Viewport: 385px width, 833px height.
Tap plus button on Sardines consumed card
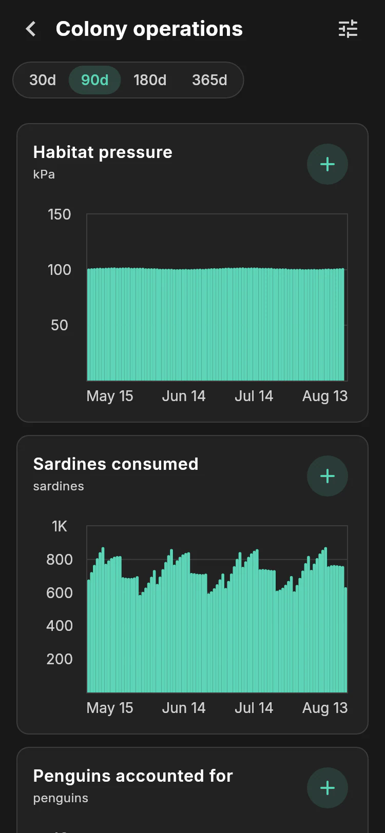point(328,476)
